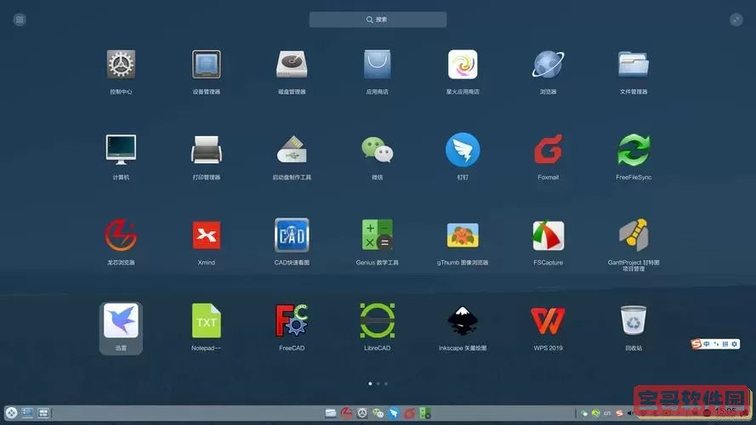Open the 回收站 recycle bin

[634, 320]
